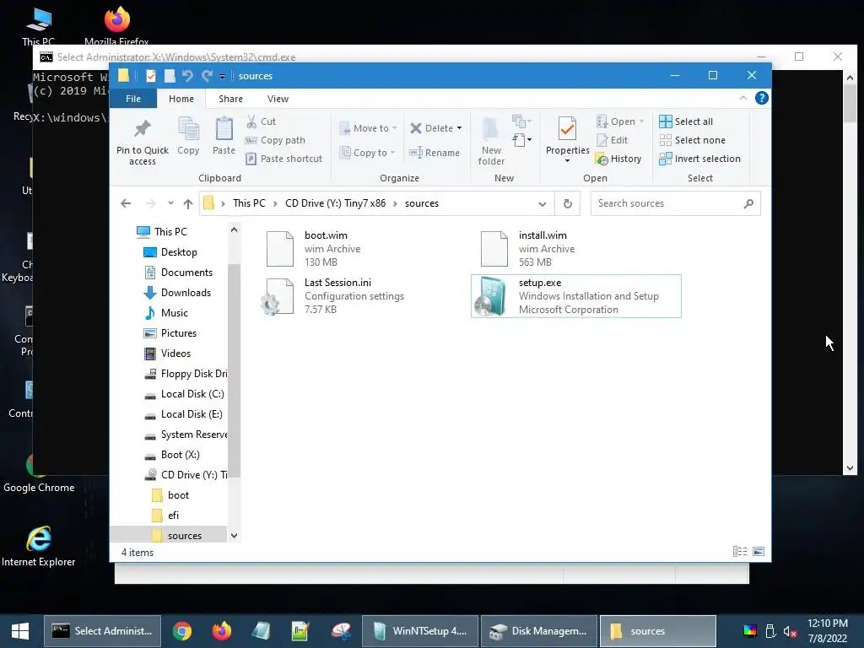The width and height of the screenshot is (864, 648).
Task: Select install.wim file
Action: pyautogui.click(x=575, y=249)
